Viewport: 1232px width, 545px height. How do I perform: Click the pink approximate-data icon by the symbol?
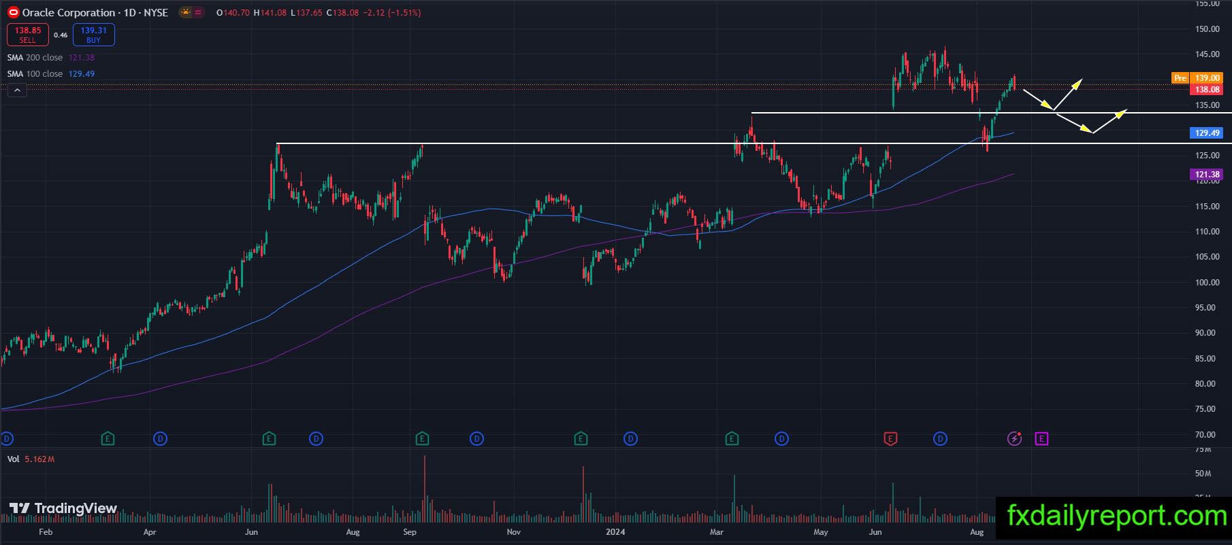198,12
